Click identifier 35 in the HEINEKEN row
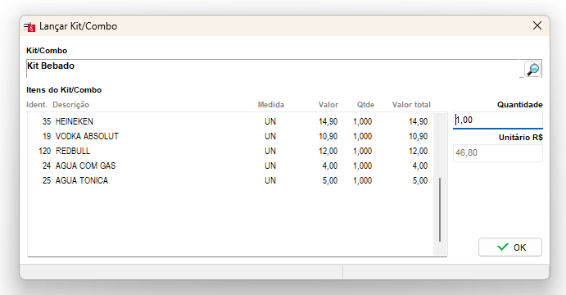 (47, 121)
